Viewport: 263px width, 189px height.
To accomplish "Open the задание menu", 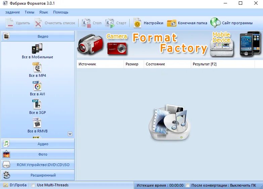I will click(12, 12).
